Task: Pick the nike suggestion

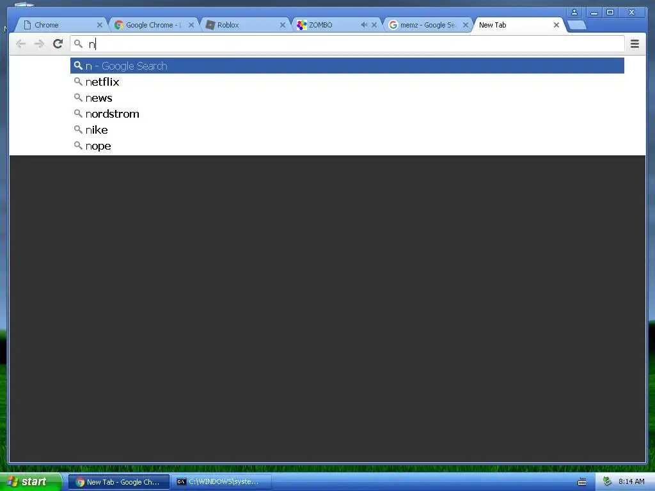Action: click(x=347, y=130)
